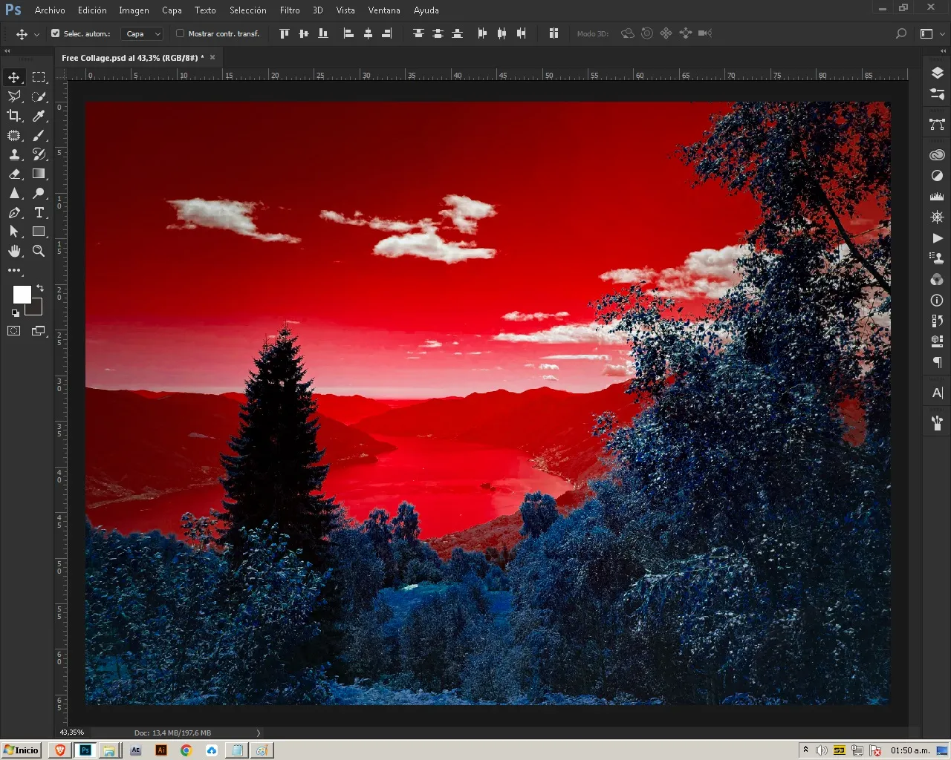
Task: Open the Filtro menu
Action: (x=290, y=10)
